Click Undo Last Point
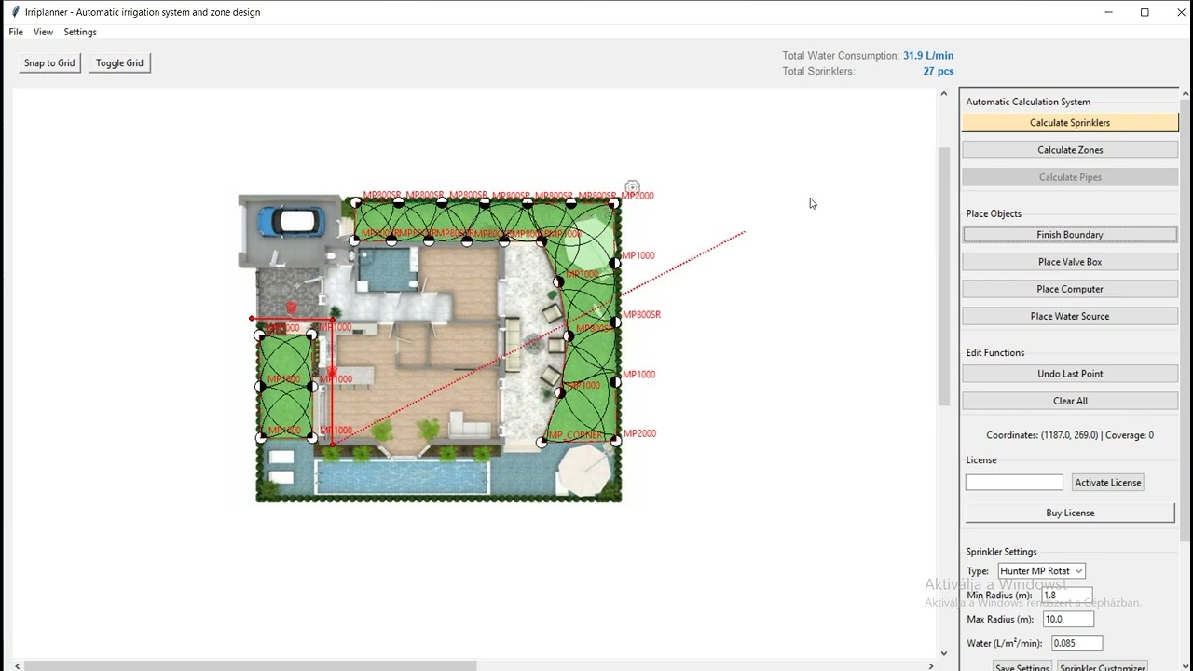Image resolution: width=1193 pixels, height=671 pixels. point(1070,374)
